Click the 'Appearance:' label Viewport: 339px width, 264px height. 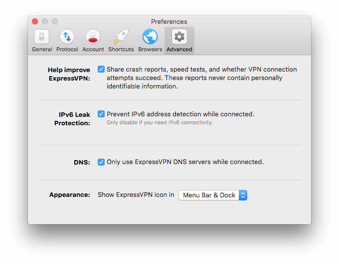(x=70, y=195)
